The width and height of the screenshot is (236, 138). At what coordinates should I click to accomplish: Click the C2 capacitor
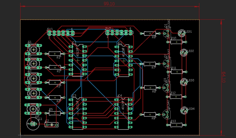point(52,125)
